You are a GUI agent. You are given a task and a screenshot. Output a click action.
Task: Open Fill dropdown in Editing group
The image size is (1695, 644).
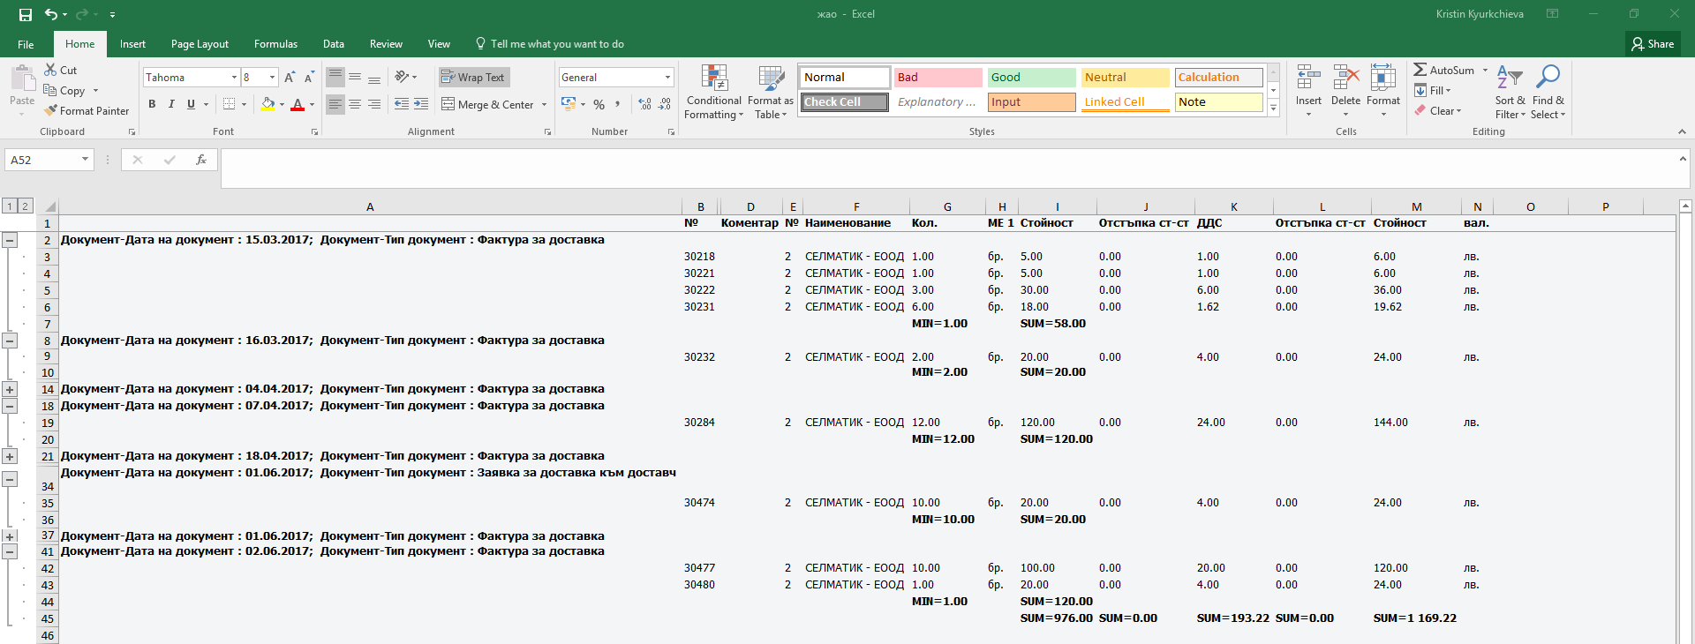point(1433,90)
